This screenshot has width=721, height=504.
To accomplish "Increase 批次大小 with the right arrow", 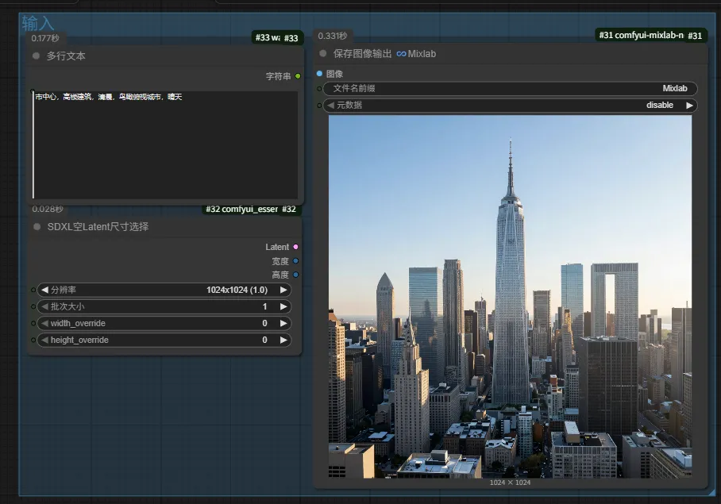I will [x=283, y=306].
